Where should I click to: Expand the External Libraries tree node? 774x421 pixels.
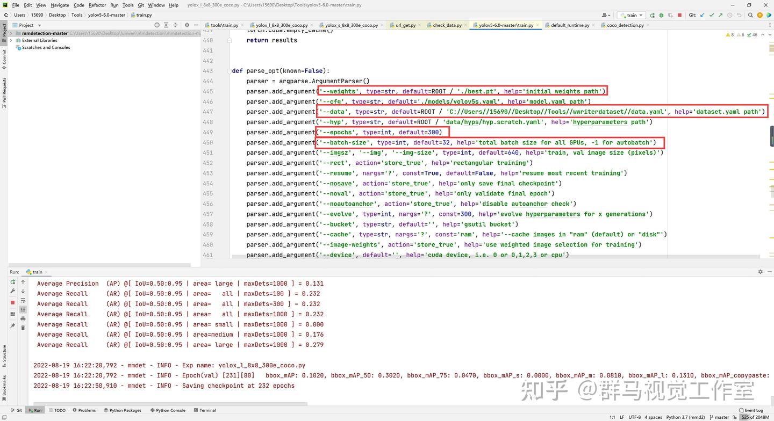click(12, 40)
